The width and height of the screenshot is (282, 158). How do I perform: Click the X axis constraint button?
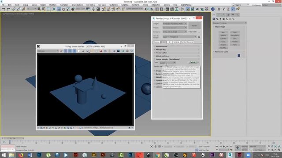click(x=219, y=9)
